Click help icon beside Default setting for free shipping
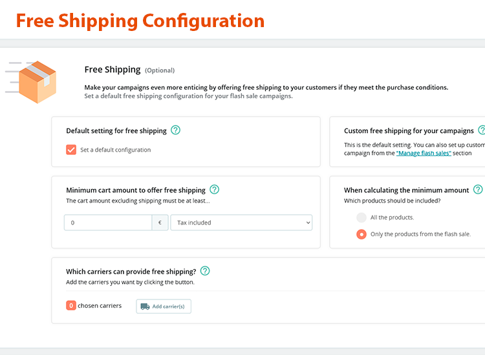485x355 pixels. (175, 130)
